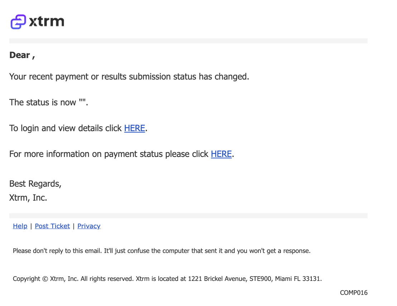Click the gray divider bar above footer links
397x306 pixels.
pos(188,216)
